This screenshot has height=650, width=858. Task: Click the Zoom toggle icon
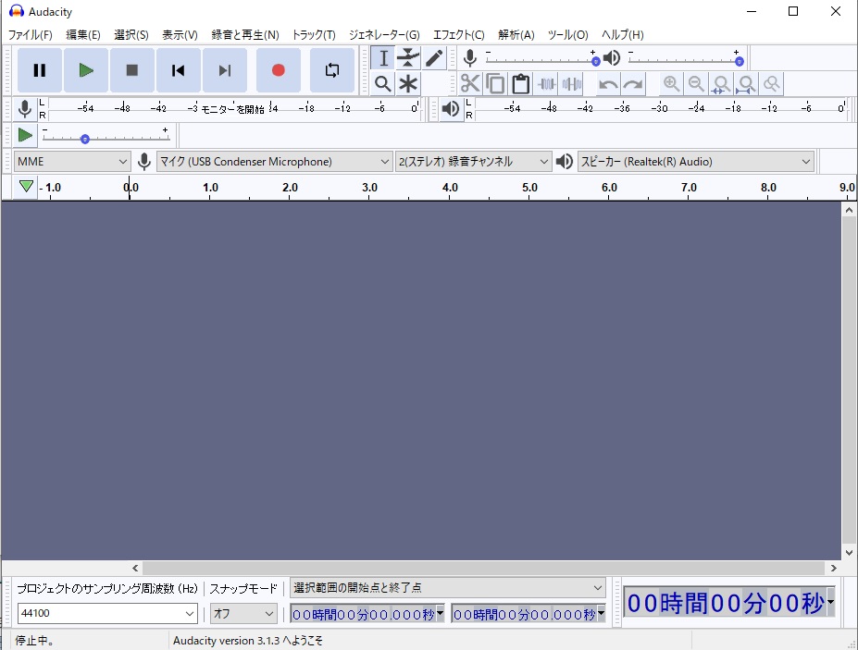(x=772, y=84)
